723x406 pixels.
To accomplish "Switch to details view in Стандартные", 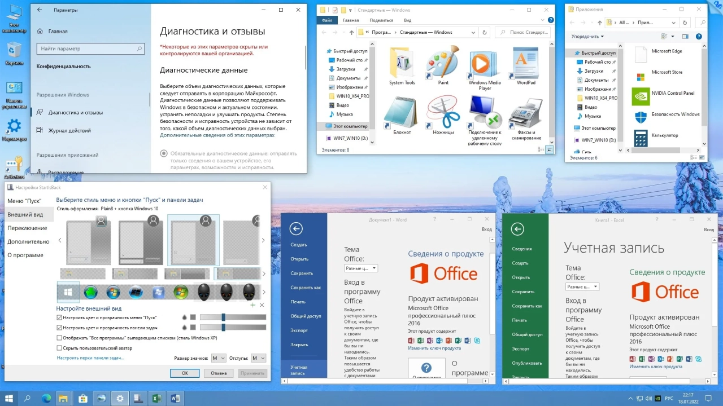I will [x=542, y=150].
